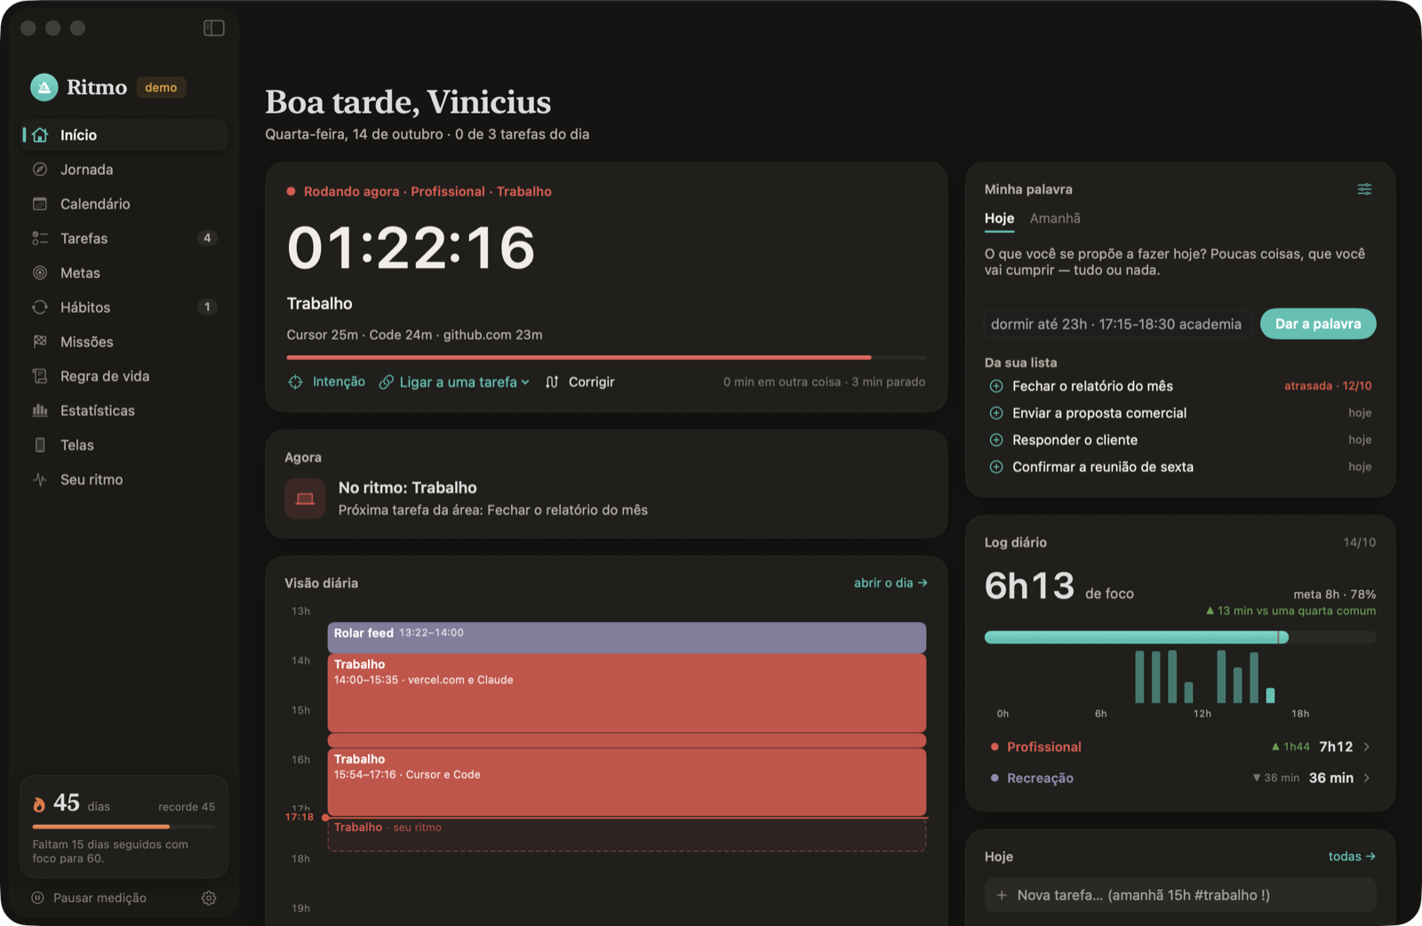1422x926 pixels.
Task: Click the word commitment text field
Action: coord(1118,324)
